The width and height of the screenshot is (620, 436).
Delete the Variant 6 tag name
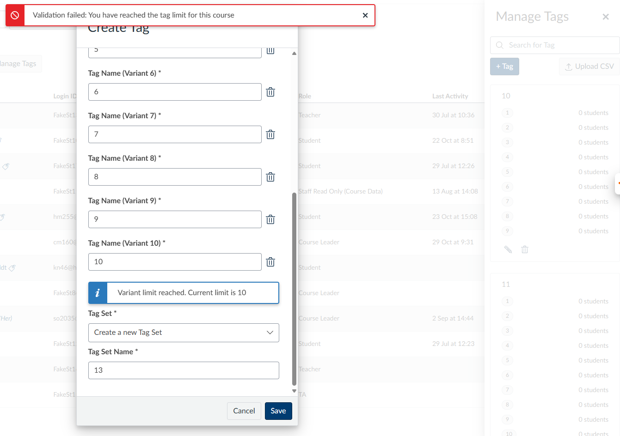270,92
